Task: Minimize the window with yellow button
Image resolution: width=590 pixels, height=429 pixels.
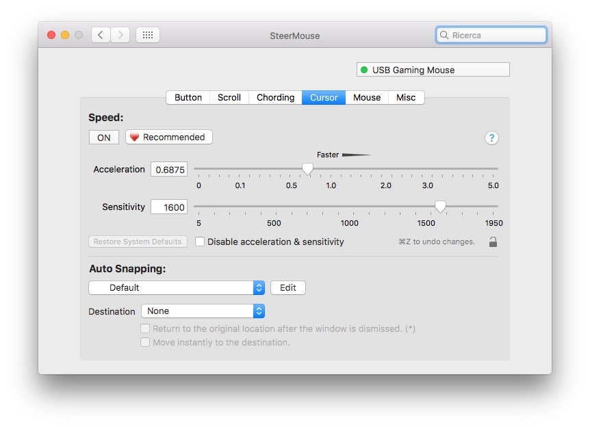Action: 65,35
